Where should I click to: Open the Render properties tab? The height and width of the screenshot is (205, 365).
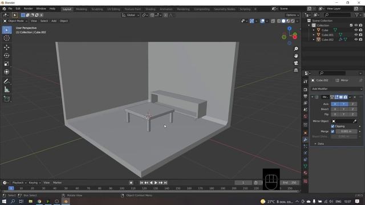306,89
